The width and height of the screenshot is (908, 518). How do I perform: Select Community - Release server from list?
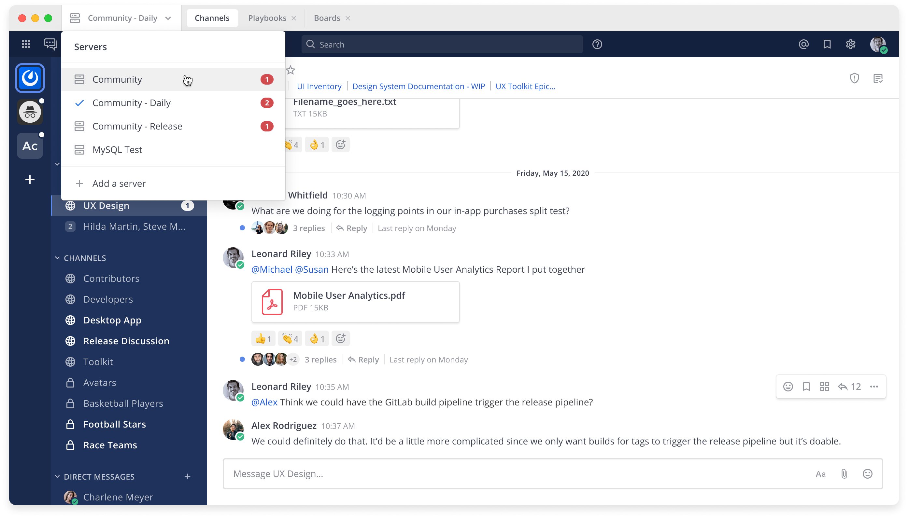(137, 126)
